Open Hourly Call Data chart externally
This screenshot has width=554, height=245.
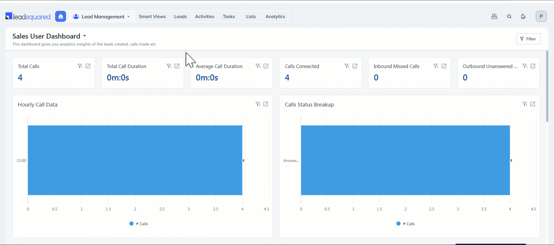tap(266, 104)
